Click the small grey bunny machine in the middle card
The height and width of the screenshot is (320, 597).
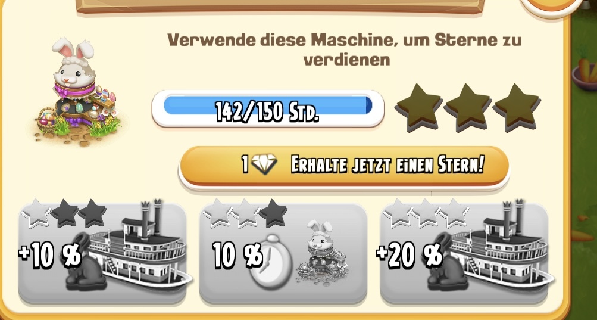(322, 253)
